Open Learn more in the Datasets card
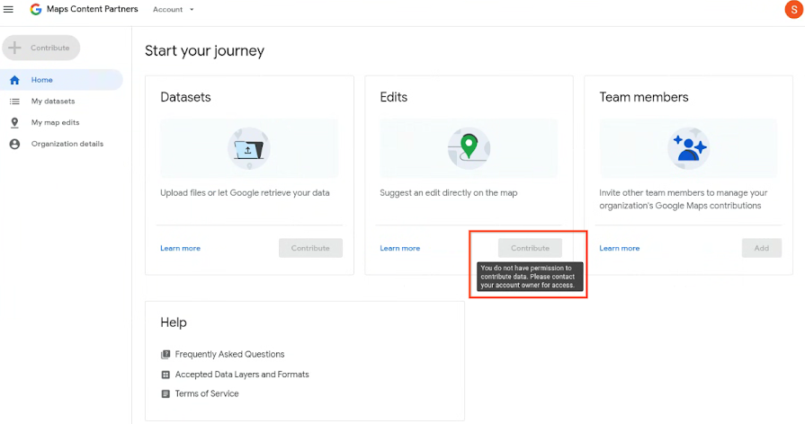805x424 pixels. (180, 248)
